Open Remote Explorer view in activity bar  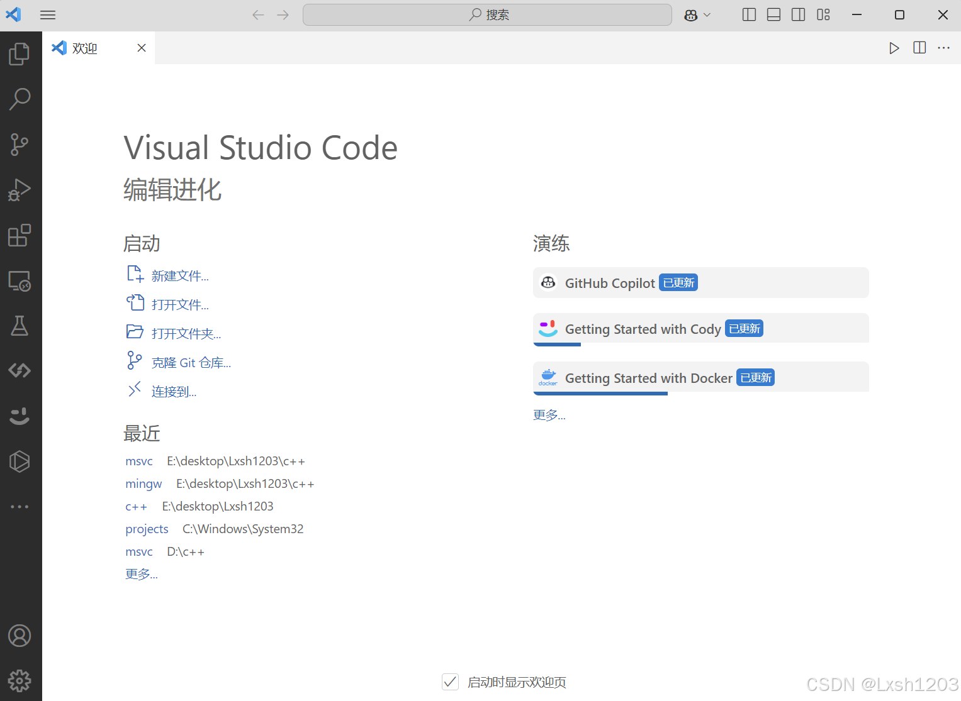point(20,280)
